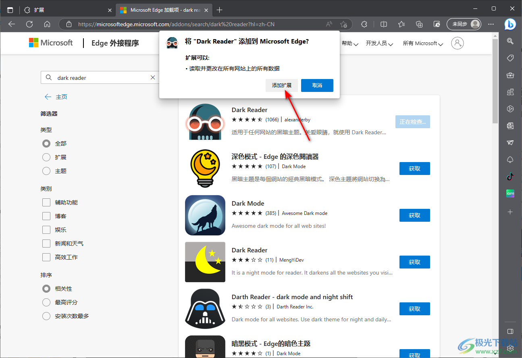Expand the 帮助 dropdown menu
522x358 pixels.
point(350,43)
